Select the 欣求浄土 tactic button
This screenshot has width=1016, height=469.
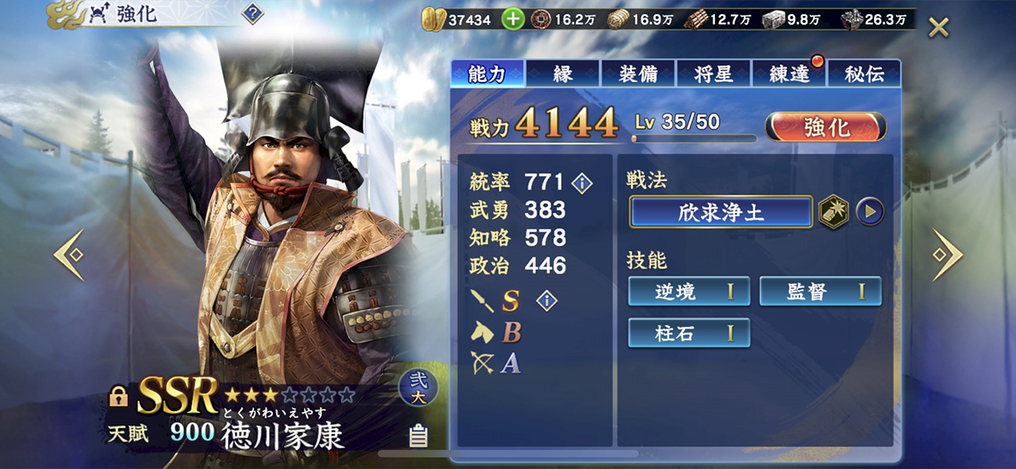tap(721, 212)
